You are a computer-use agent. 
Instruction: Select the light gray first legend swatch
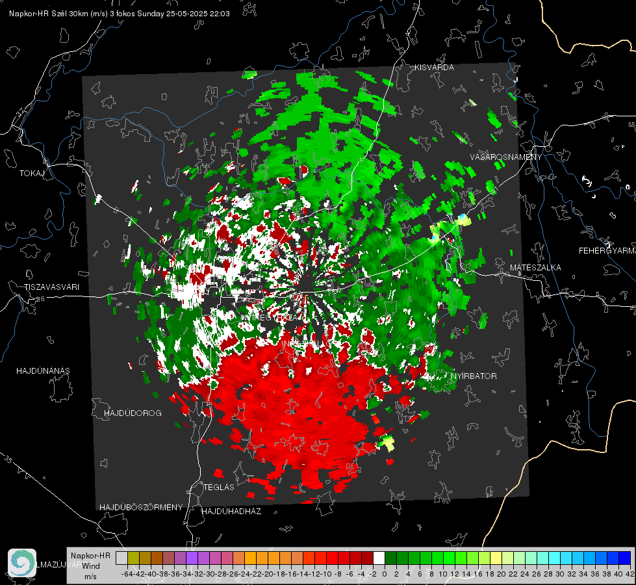(121, 558)
